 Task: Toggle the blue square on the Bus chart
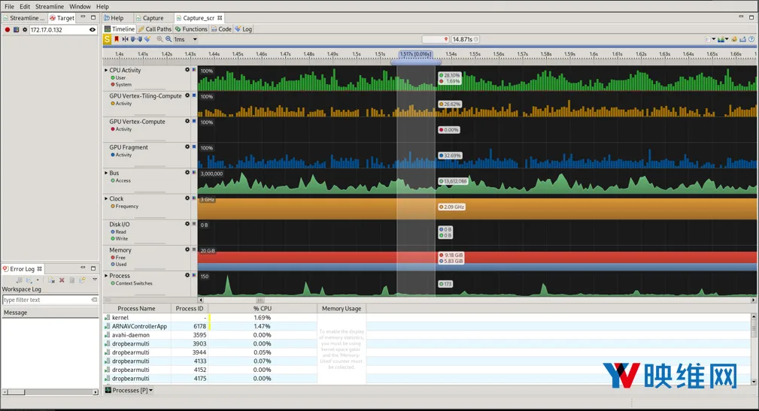tap(194, 172)
